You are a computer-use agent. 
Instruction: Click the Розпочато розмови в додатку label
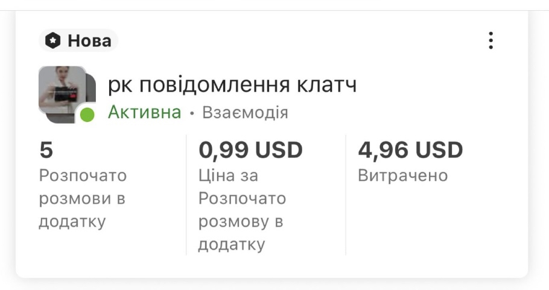point(83,199)
